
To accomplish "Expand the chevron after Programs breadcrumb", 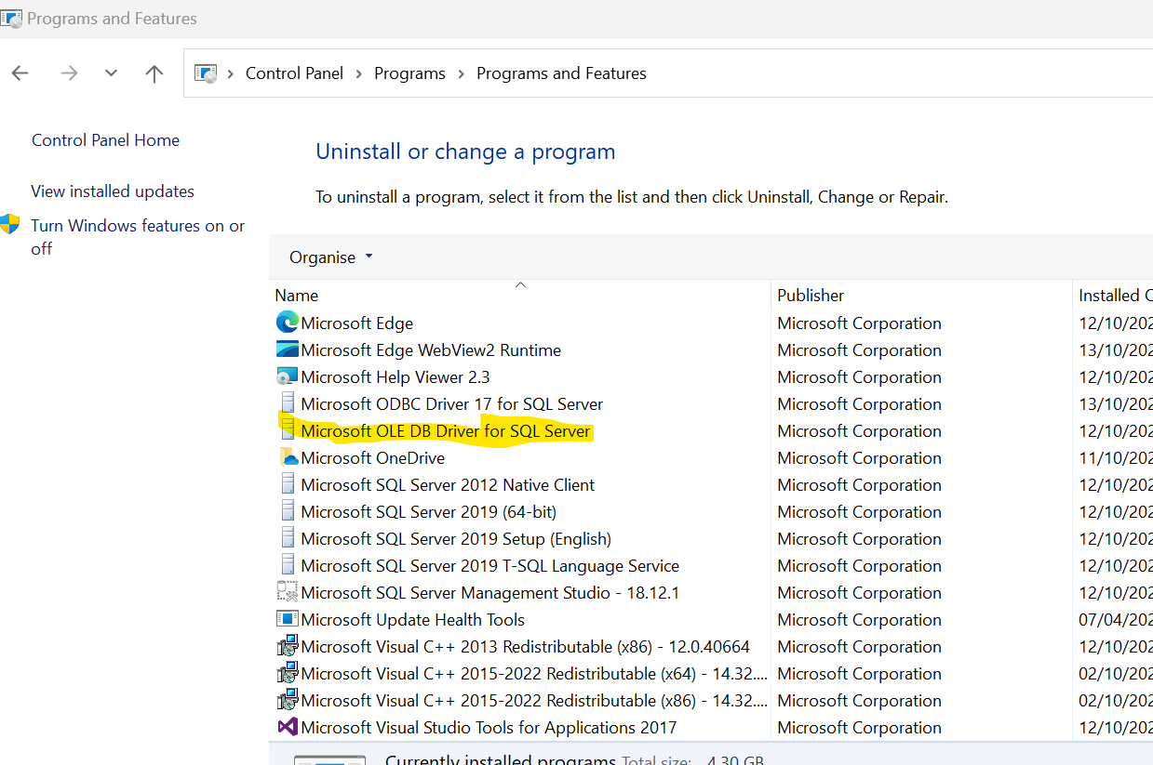I will (x=462, y=73).
